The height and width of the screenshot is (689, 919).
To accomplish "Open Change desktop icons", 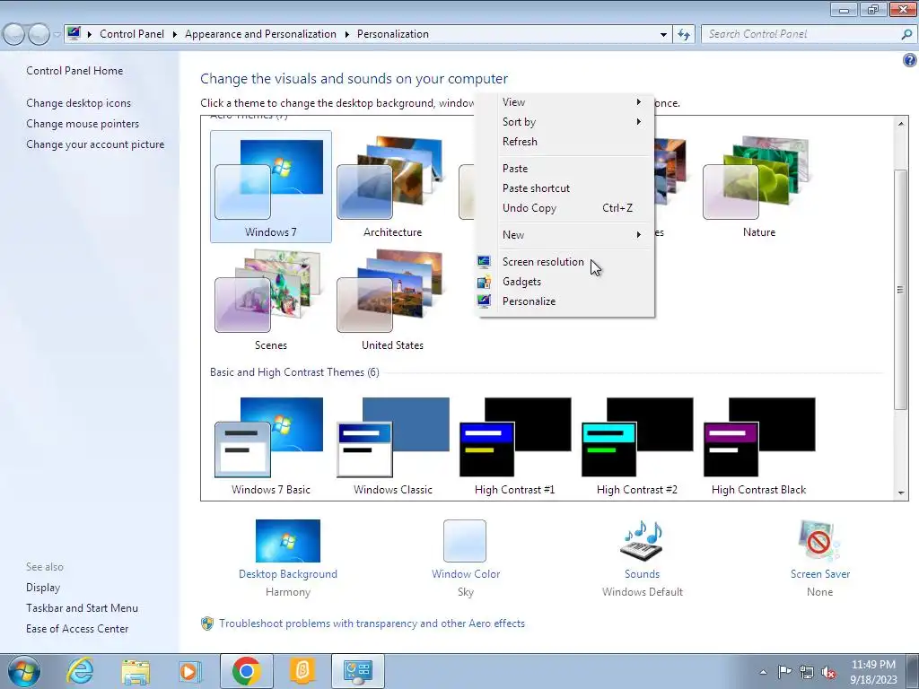I will pos(79,103).
